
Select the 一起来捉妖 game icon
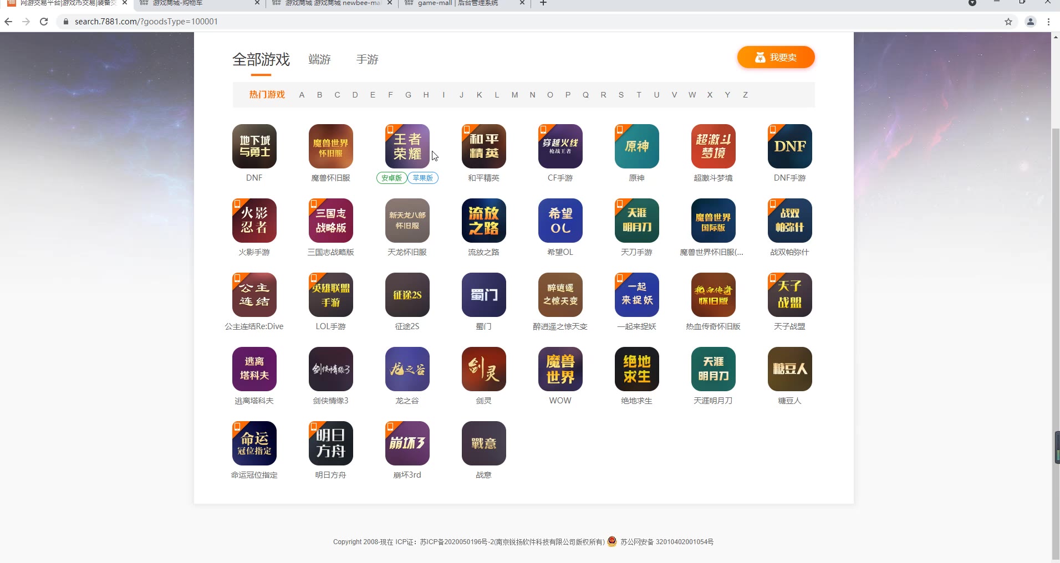tap(637, 295)
